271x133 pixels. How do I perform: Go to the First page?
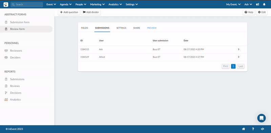pos(226,66)
